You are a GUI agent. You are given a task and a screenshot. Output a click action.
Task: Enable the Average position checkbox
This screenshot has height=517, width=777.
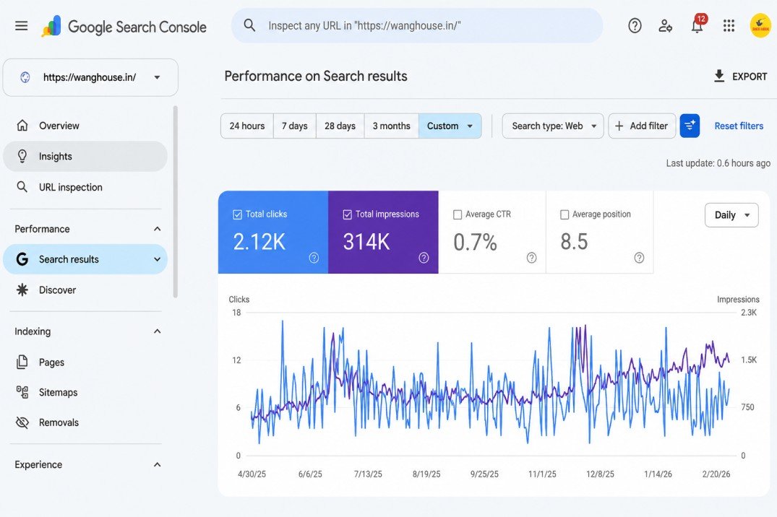(x=564, y=214)
